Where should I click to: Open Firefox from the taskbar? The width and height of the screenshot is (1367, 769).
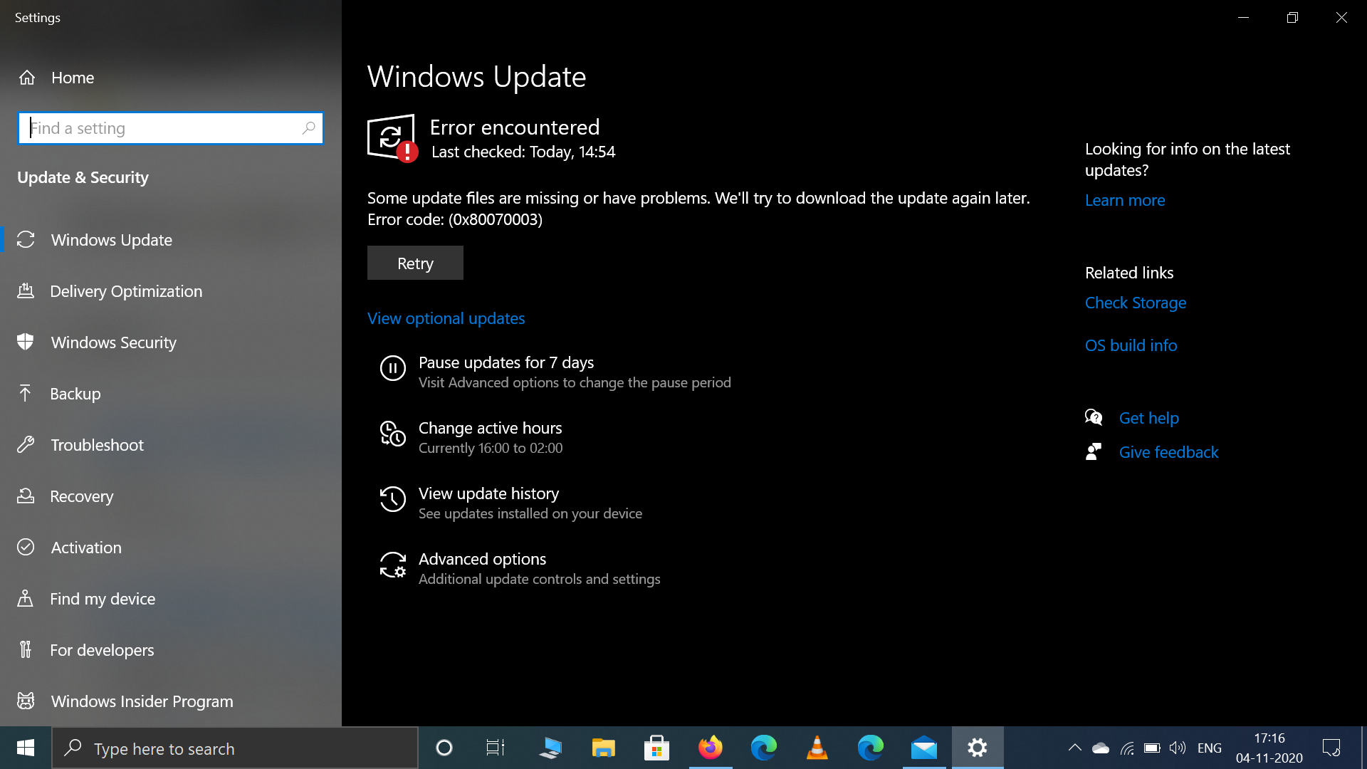pos(711,748)
